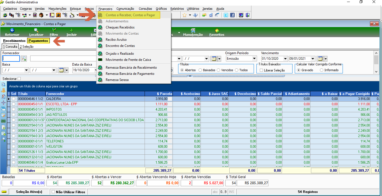Click the Baixa calendar picker icon

click(61, 70)
